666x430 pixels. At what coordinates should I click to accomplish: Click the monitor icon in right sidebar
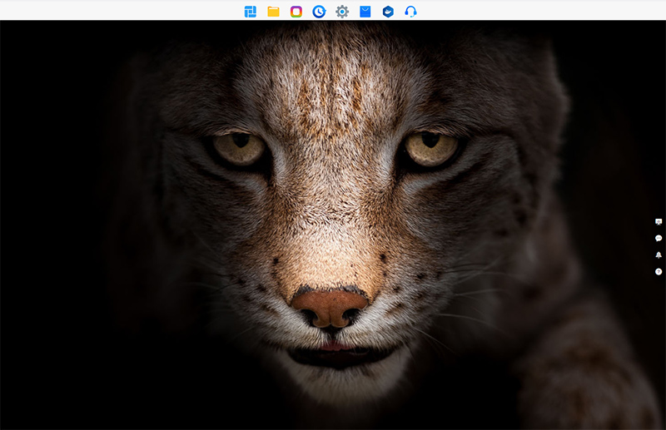[659, 221]
